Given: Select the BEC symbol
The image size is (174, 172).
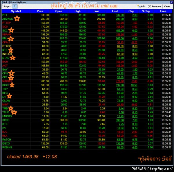Looking at the screenshot, I should coord(5,93).
